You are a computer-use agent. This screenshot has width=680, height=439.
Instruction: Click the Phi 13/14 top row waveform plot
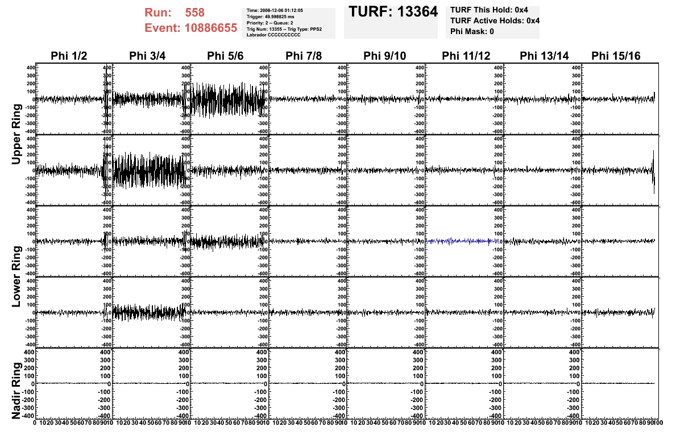point(542,100)
